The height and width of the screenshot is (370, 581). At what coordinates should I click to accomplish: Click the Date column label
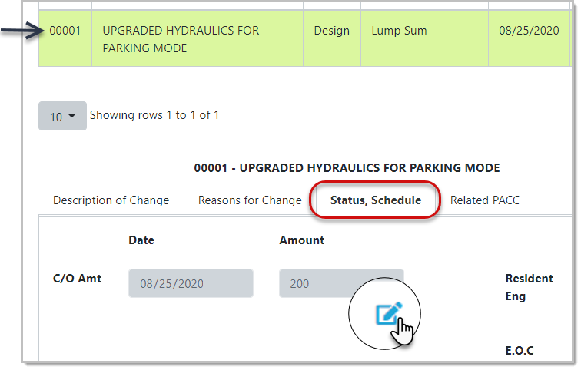141,240
